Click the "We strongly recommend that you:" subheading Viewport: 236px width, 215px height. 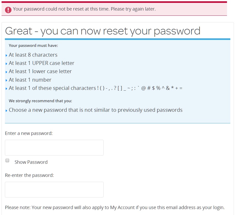coord(40,101)
